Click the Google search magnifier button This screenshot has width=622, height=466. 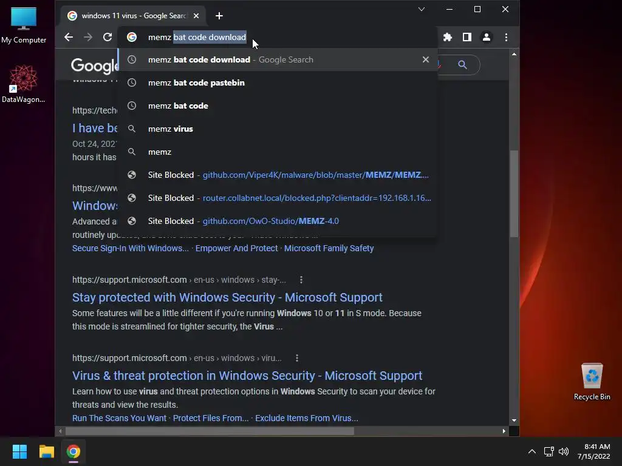462,64
